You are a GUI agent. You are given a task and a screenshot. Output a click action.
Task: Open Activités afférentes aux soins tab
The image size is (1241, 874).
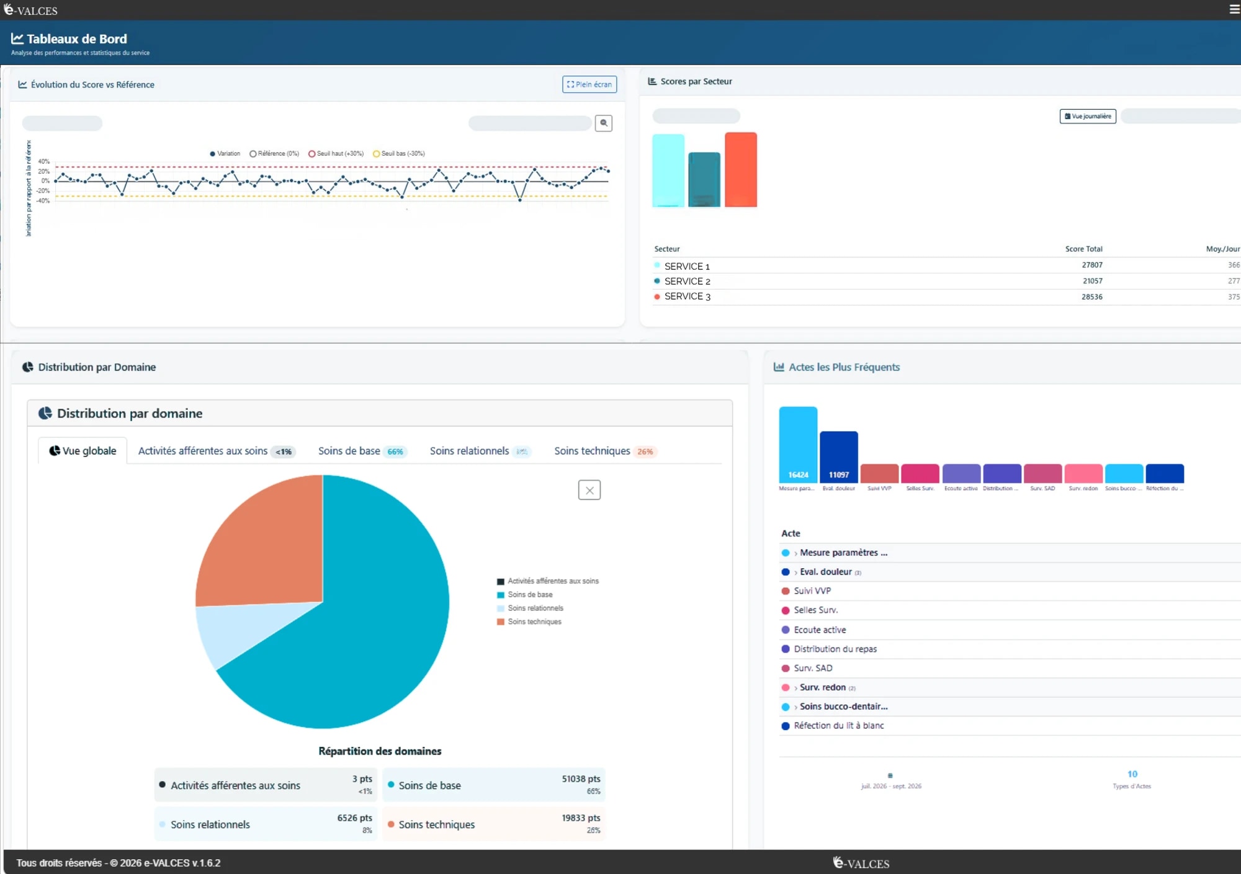pyautogui.click(x=216, y=451)
